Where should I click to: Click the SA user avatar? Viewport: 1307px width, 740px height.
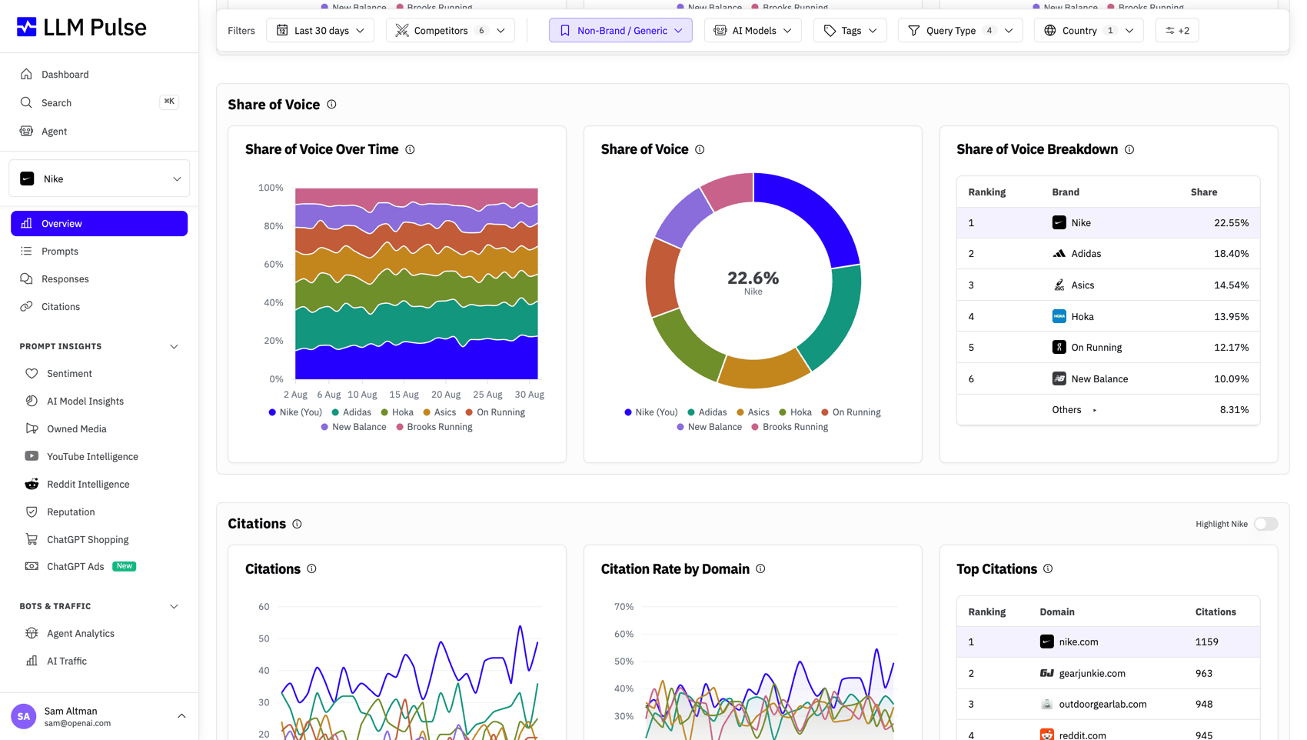click(x=24, y=717)
